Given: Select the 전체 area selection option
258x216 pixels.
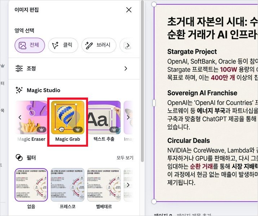Looking at the screenshot, I should pos(30,45).
